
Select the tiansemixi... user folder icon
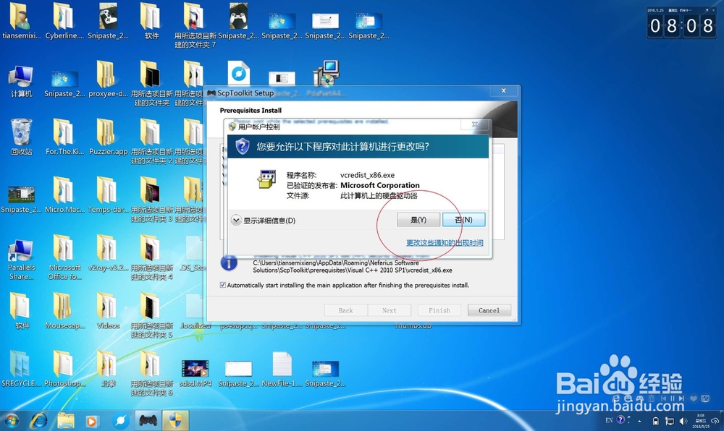point(21,21)
